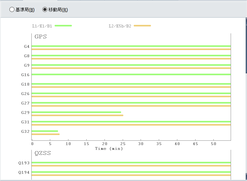
Task: Click the G9 satellite label
Action: 27,65
